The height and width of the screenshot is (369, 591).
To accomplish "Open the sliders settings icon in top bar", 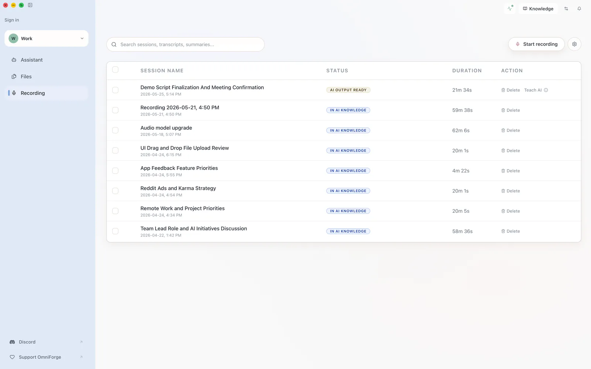I will [566, 8].
